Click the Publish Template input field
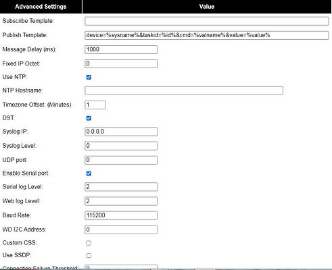This screenshot has width=332, height=270. pos(207,35)
